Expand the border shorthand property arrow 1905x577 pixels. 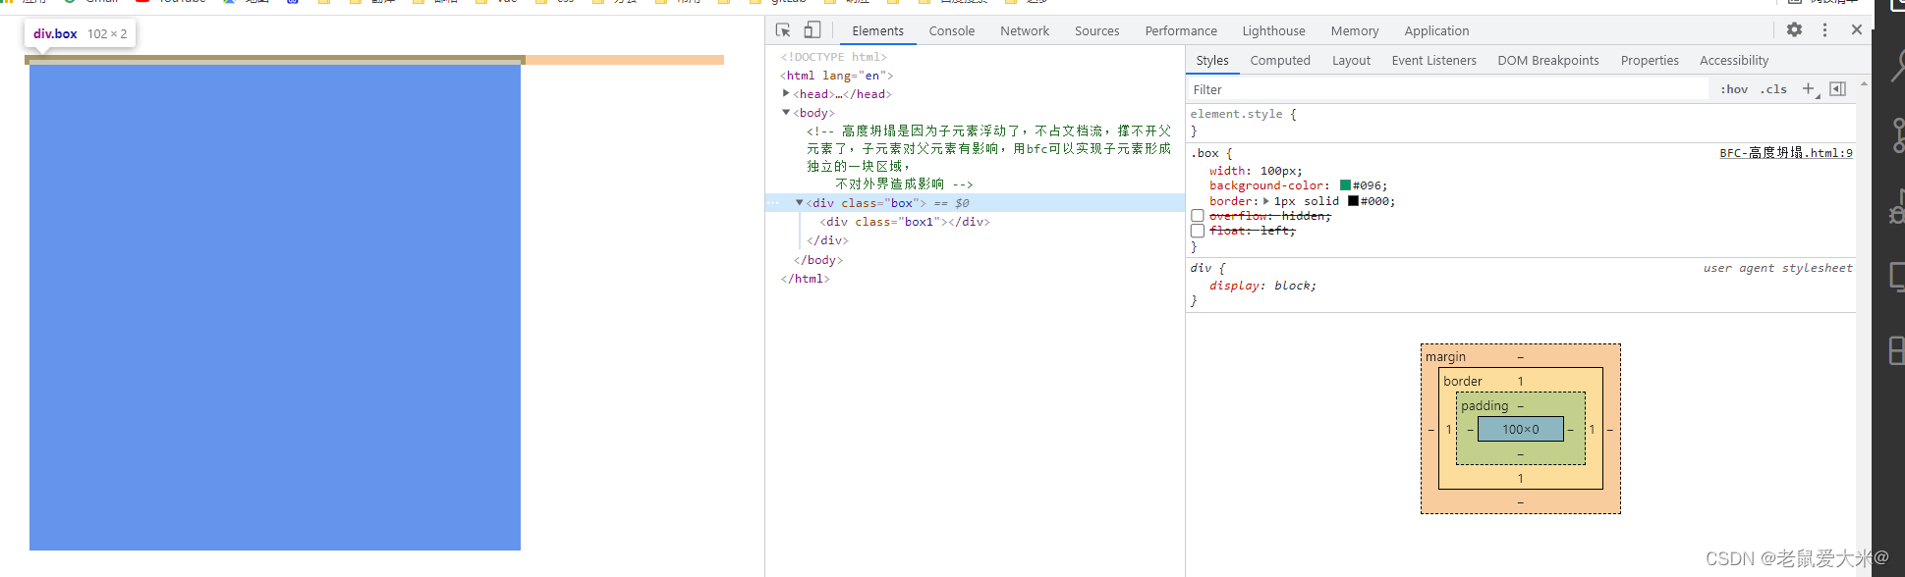tap(1266, 201)
